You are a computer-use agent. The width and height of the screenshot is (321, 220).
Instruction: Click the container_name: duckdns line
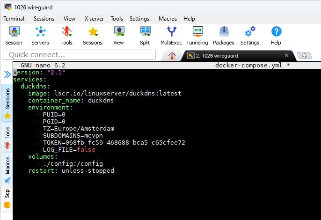[x=71, y=100]
